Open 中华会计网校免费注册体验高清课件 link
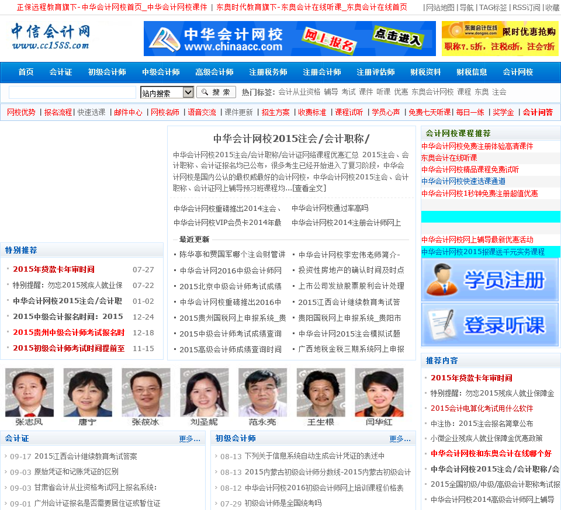Viewport: 561px width, 510px height. [477, 146]
